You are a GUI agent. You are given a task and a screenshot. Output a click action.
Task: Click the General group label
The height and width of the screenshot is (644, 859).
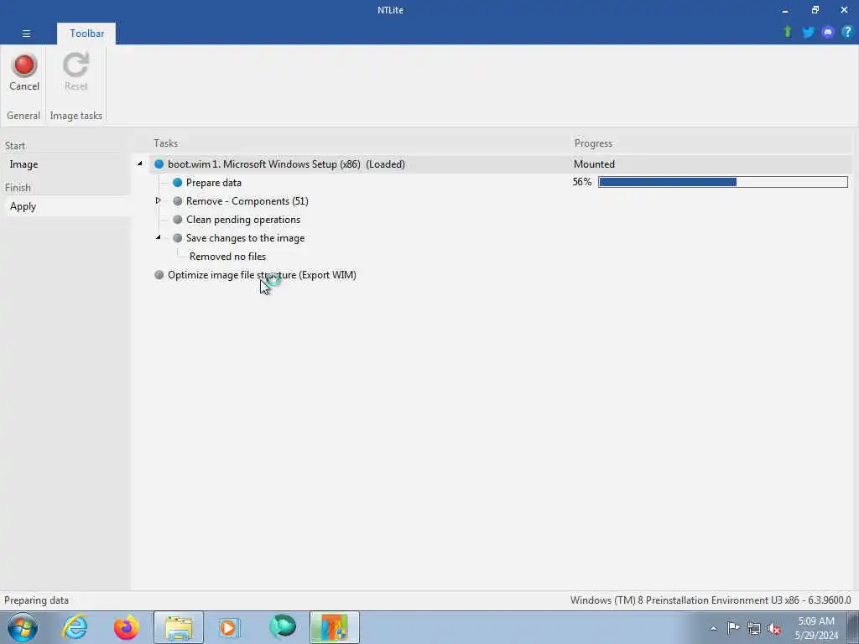point(23,116)
